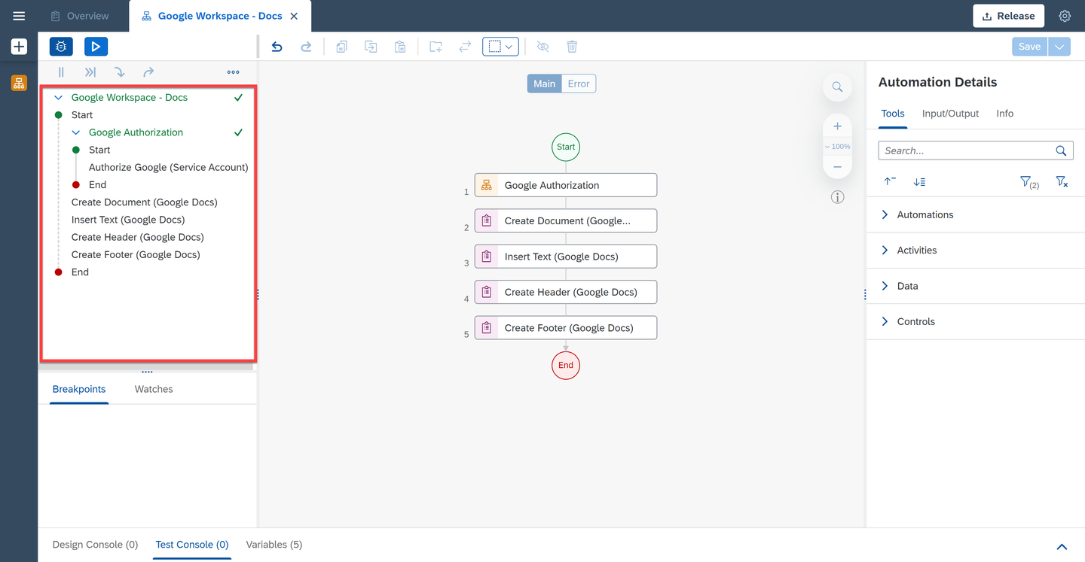Image resolution: width=1085 pixels, height=562 pixels.
Task: Click the clear filters icon
Action: (x=1062, y=181)
